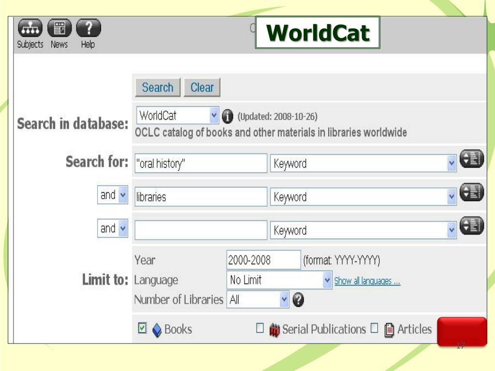This screenshot has height=371, width=495.
Task: Click the Articles document icon
Action: (389, 330)
